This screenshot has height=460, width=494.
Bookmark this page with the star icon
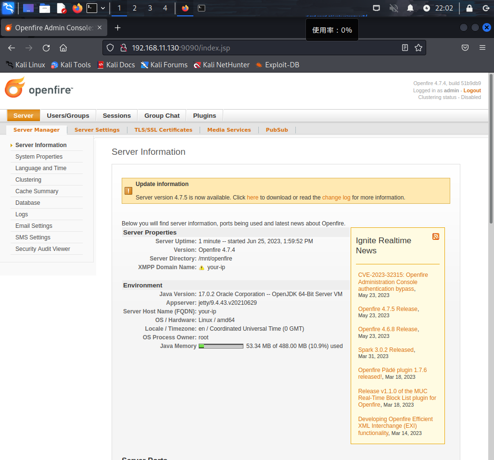click(x=418, y=48)
